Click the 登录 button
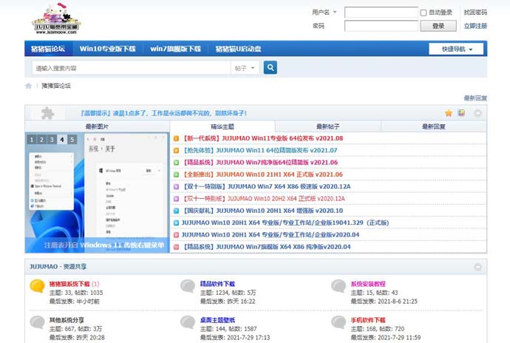This screenshot has width=510, height=343. 438,26
